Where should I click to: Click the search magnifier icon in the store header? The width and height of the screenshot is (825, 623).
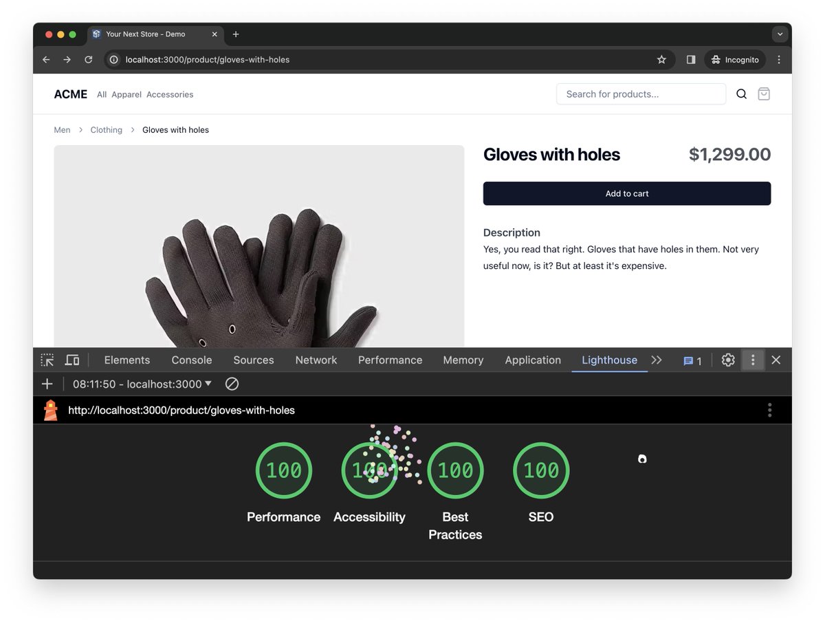tap(741, 94)
